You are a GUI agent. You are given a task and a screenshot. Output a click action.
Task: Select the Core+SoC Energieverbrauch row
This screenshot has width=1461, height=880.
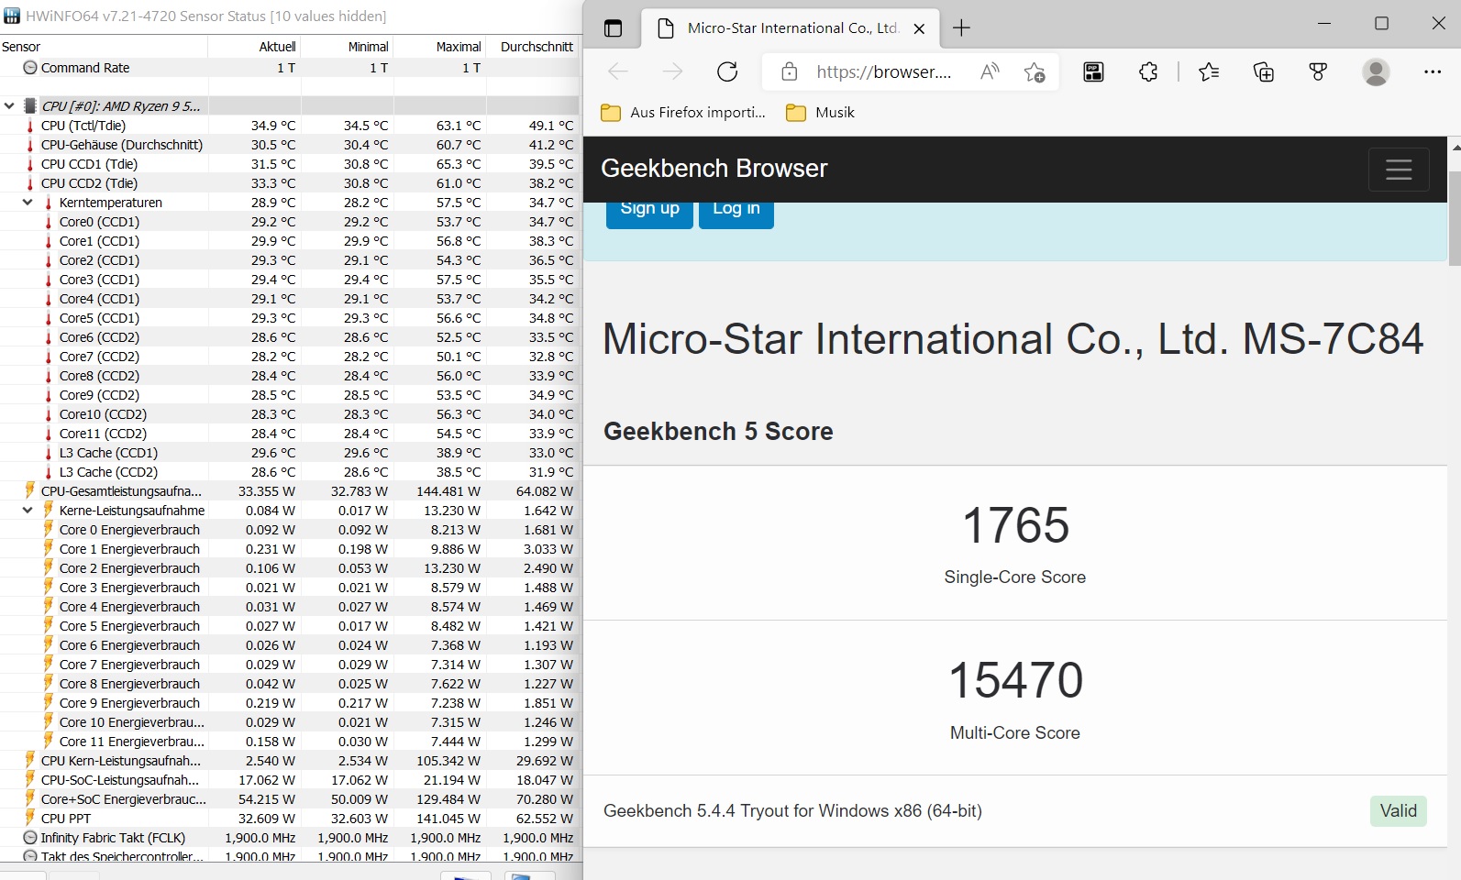(290, 799)
